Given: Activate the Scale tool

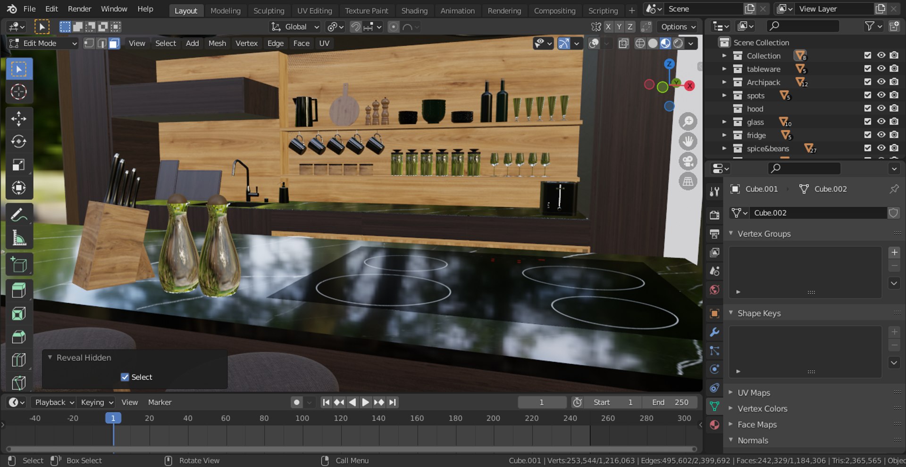Looking at the screenshot, I should click(19, 165).
